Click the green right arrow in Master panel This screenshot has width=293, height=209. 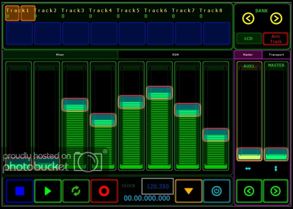pos(275,191)
